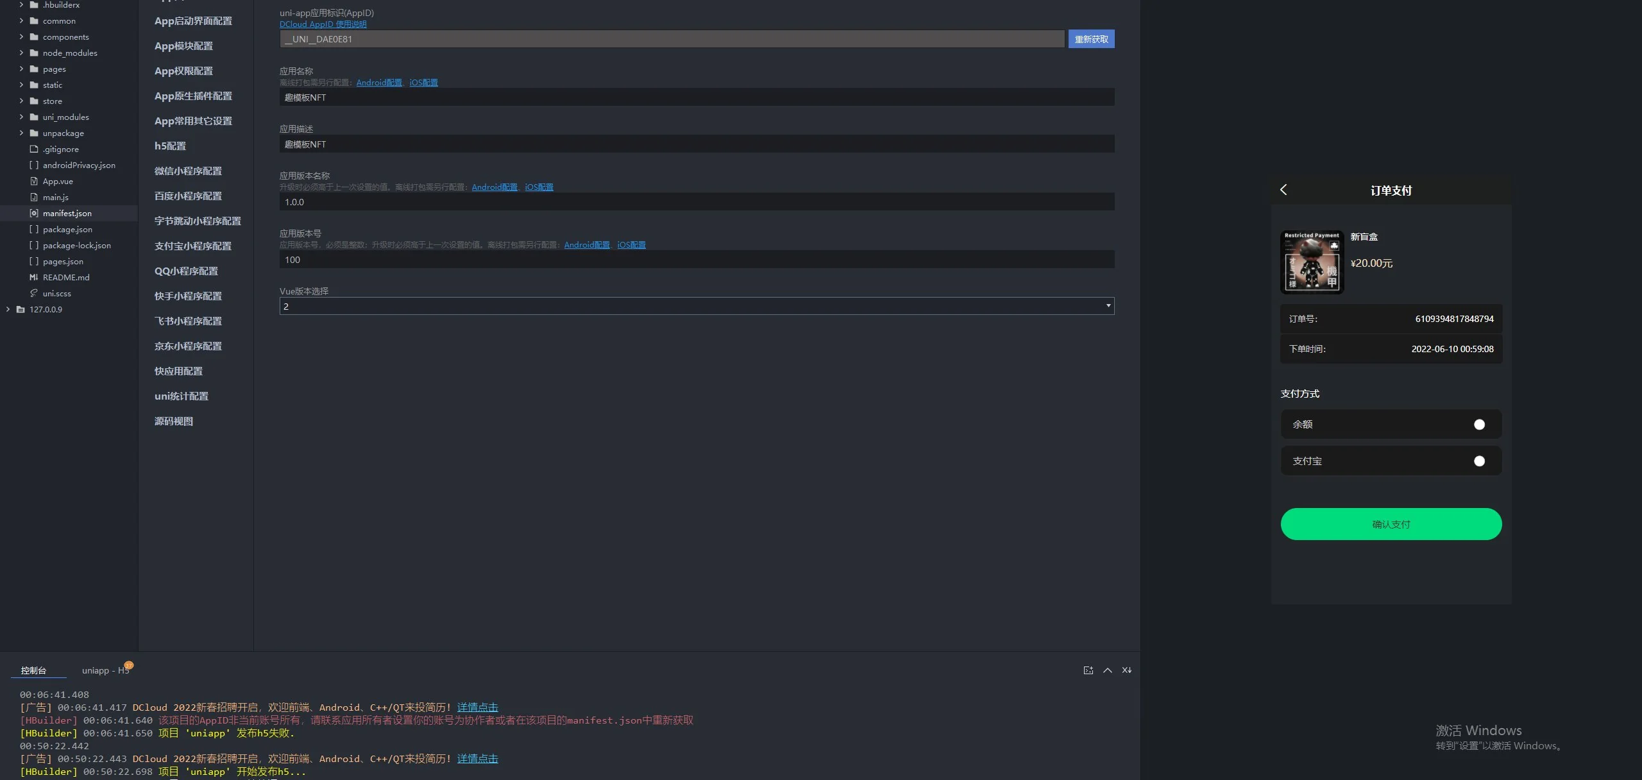Open App.vue file in tree

pyautogui.click(x=58, y=181)
